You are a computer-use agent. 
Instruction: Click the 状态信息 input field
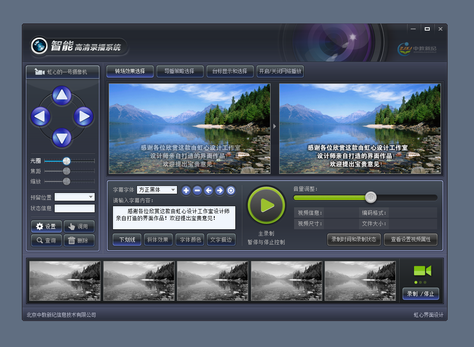pyautogui.click(x=75, y=208)
